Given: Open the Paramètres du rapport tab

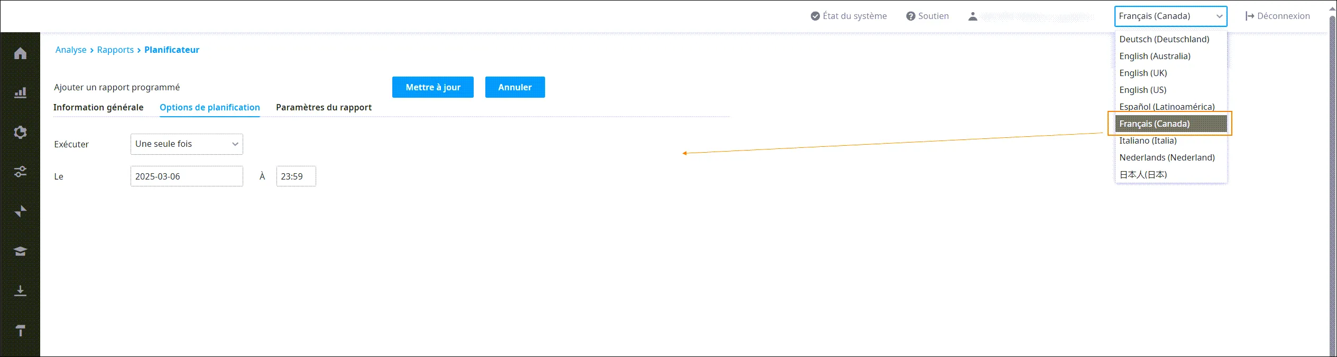Looking at the screenshot, I should click(324, 107).
